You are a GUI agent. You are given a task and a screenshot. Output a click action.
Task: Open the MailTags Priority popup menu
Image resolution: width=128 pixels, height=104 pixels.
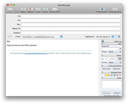(114, 63)
